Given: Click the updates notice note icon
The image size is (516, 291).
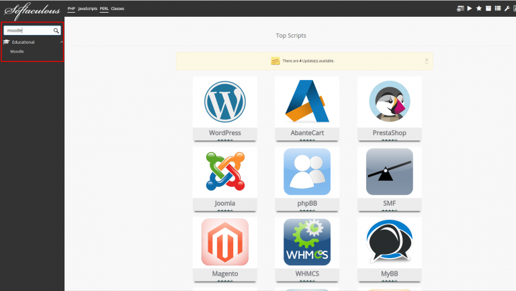Looking at the screenshot, I should click(x=275, y=61).
